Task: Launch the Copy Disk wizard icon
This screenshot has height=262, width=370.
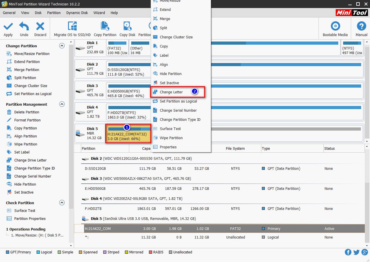Action: coord(127,26)
